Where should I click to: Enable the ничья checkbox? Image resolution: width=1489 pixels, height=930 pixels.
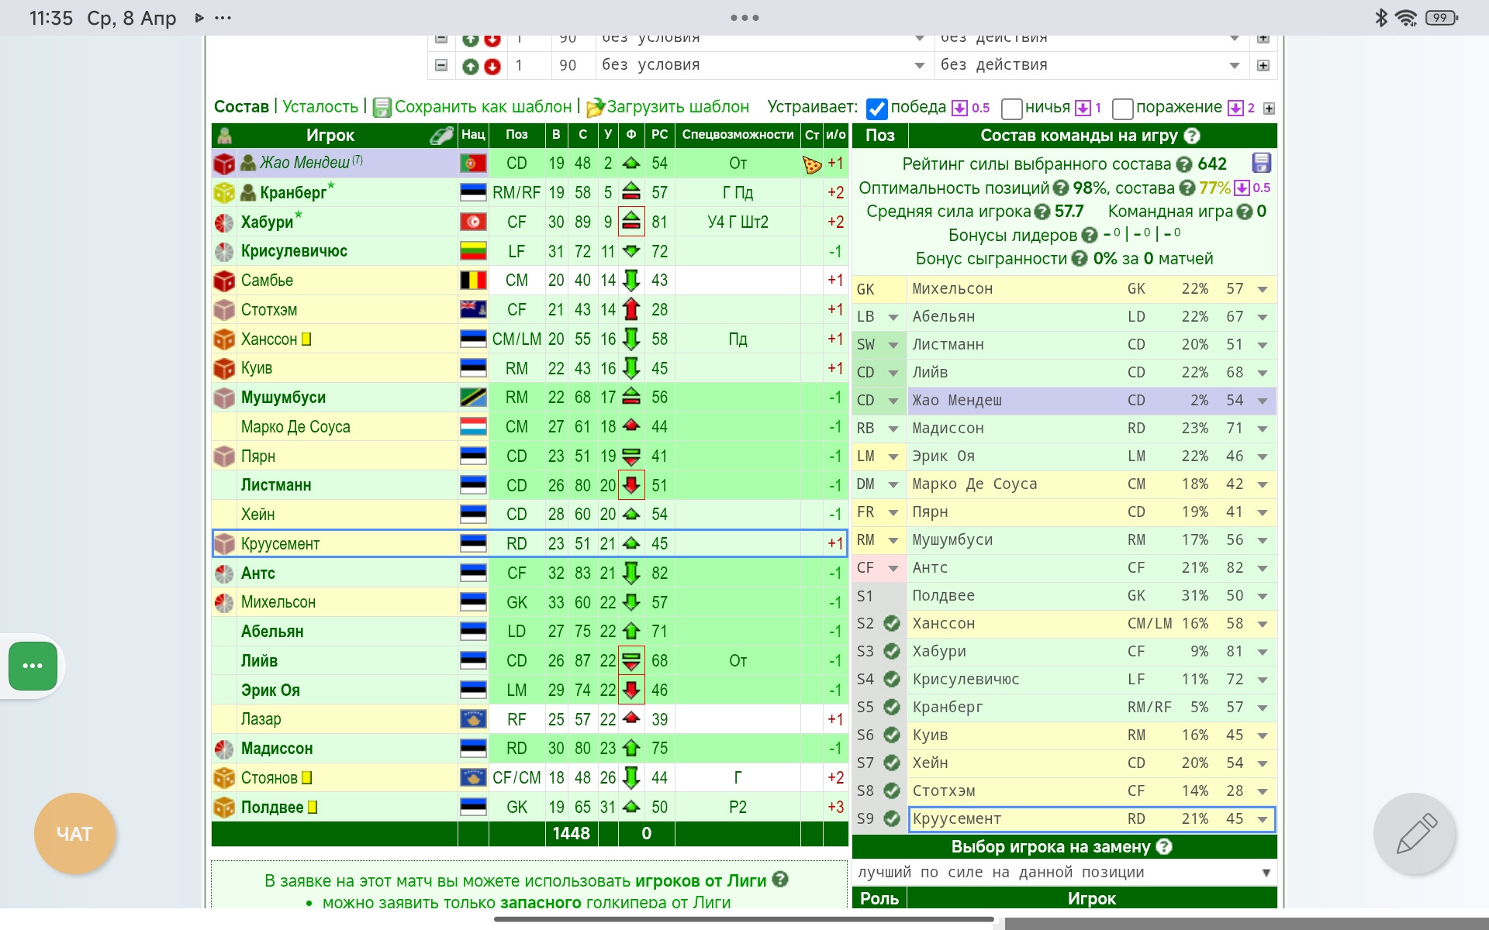1011,108
